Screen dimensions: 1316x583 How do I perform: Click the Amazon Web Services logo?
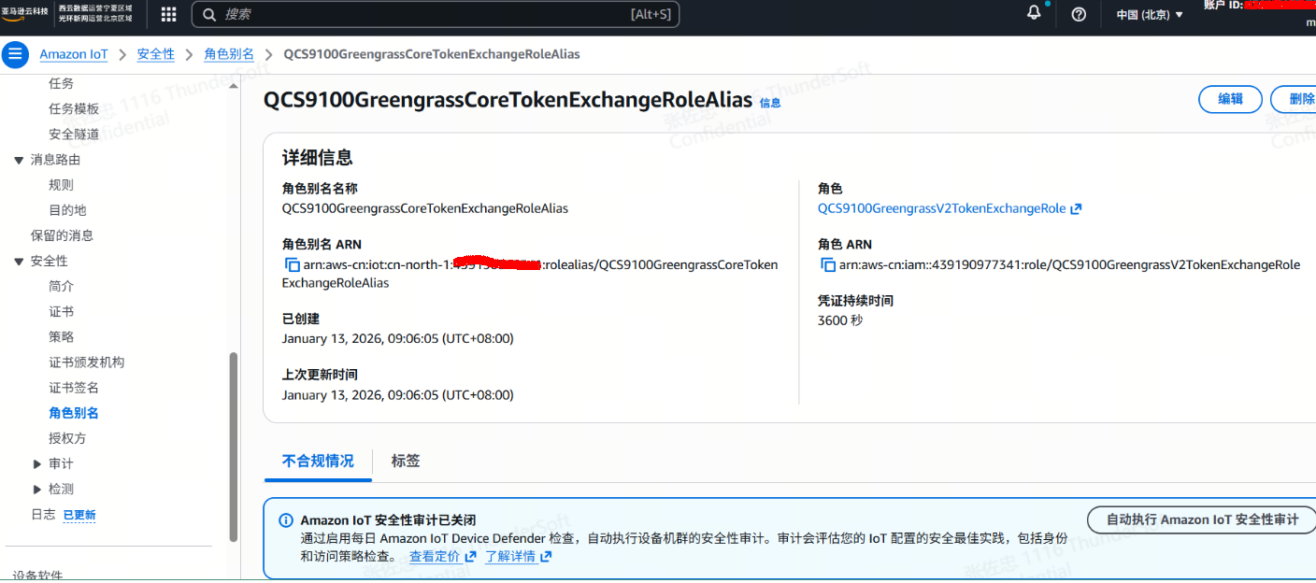click(25, 13)
